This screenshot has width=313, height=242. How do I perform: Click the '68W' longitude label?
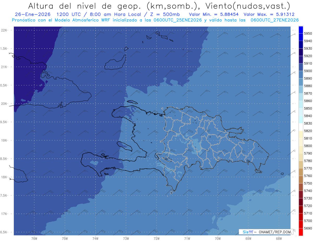[x=279, y=239]
